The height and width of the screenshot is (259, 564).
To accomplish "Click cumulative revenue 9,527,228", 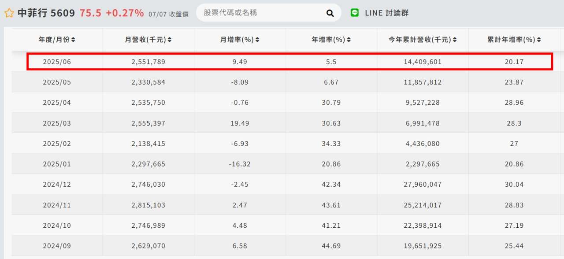I will (423, 103).
